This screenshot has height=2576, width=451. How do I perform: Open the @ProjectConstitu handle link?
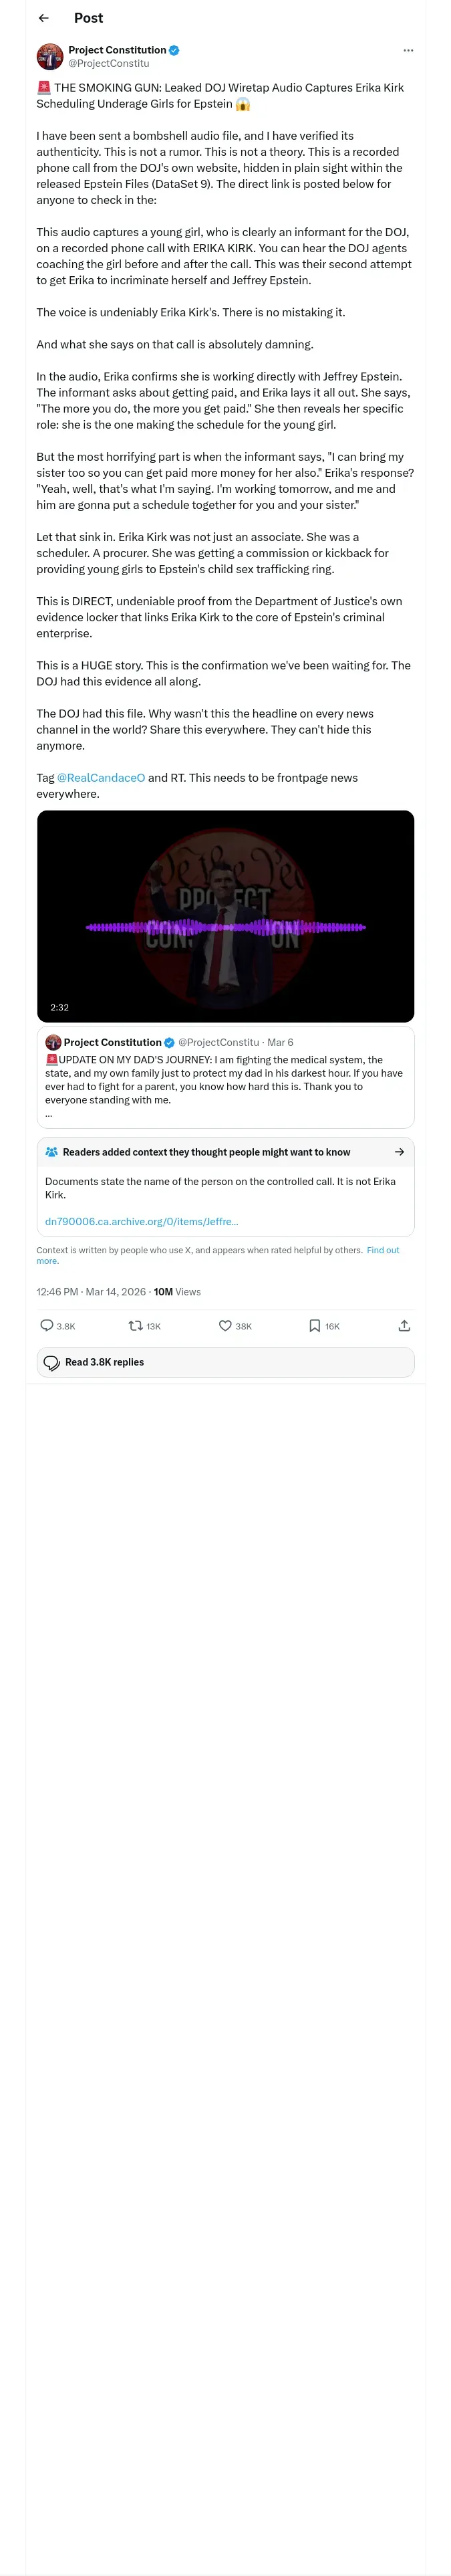pyautogui.click(x=108, y=63)
